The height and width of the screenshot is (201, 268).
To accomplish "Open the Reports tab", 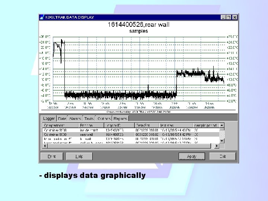I will 120,119.
